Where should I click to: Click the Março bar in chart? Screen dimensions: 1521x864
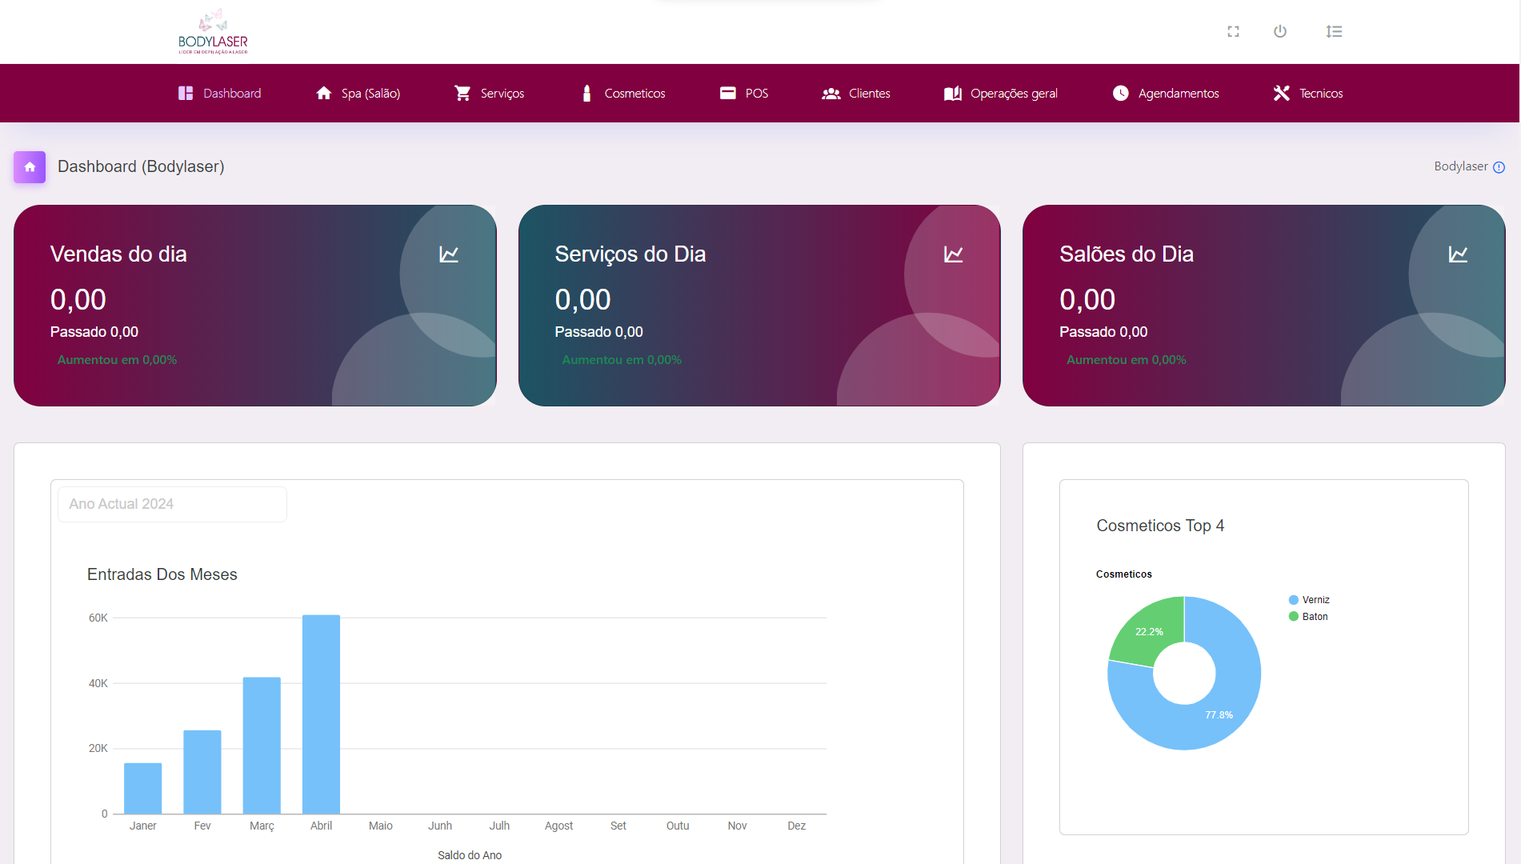[x=262, y=746]
